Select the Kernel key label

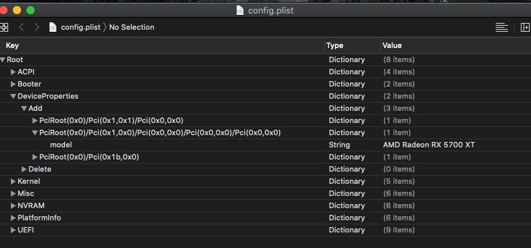(x=28, y=181)
